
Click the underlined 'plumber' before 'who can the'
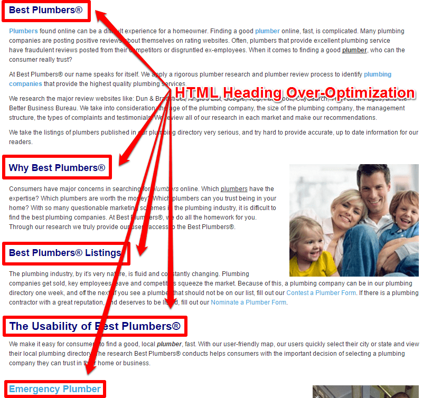click(x=354, y=50)
